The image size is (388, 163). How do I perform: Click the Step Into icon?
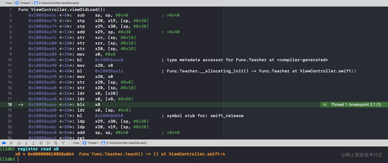[x=26, y=143]
